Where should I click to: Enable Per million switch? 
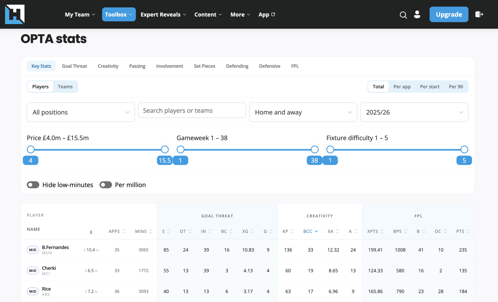[106, 185]
